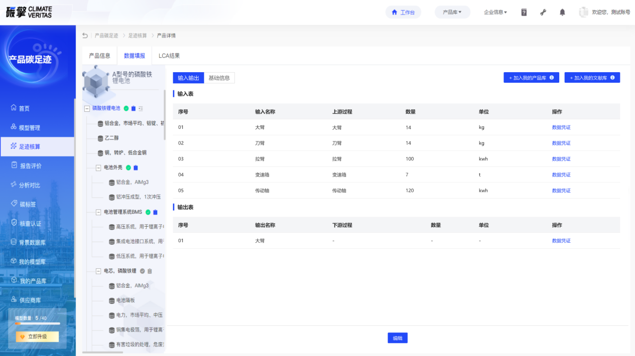Image resolution: width=635 pixels, height=356 pixels.
Task: Switch to the LCA结果 tab
Action: click(169, 56)
